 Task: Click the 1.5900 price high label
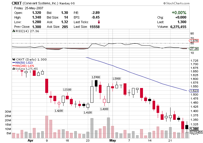pos(96,77)
